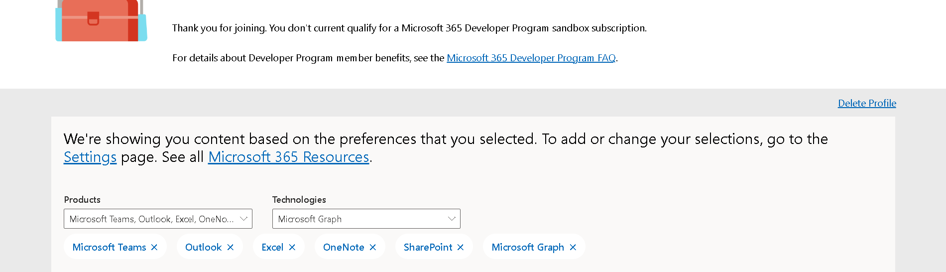Viewport: 946px width, 272px height.
Task: Select the Outlook chip label
Action: 203,247
